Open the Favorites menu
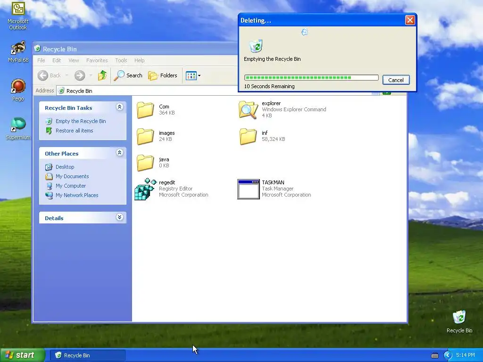Viewport: 483px width, 362px height. point(97,60)
